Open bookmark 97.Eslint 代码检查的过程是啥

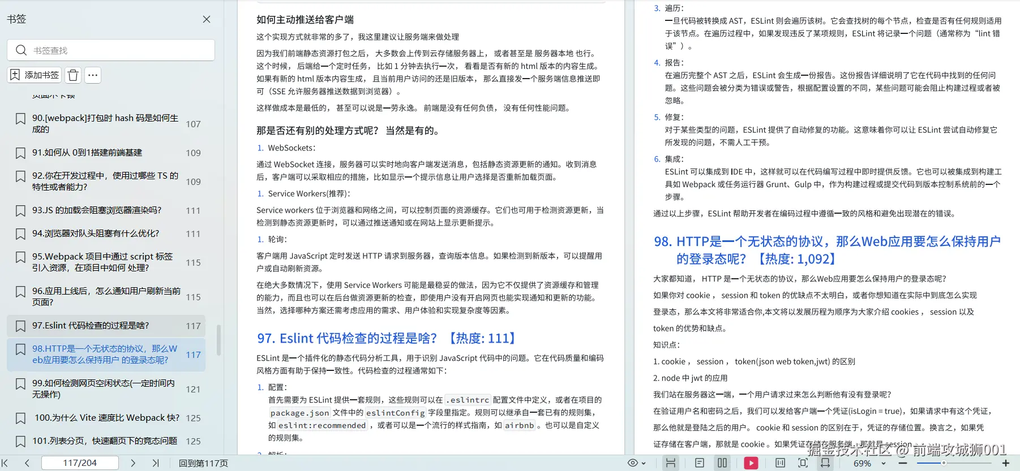pyautogui.click(x=106, y=326)
